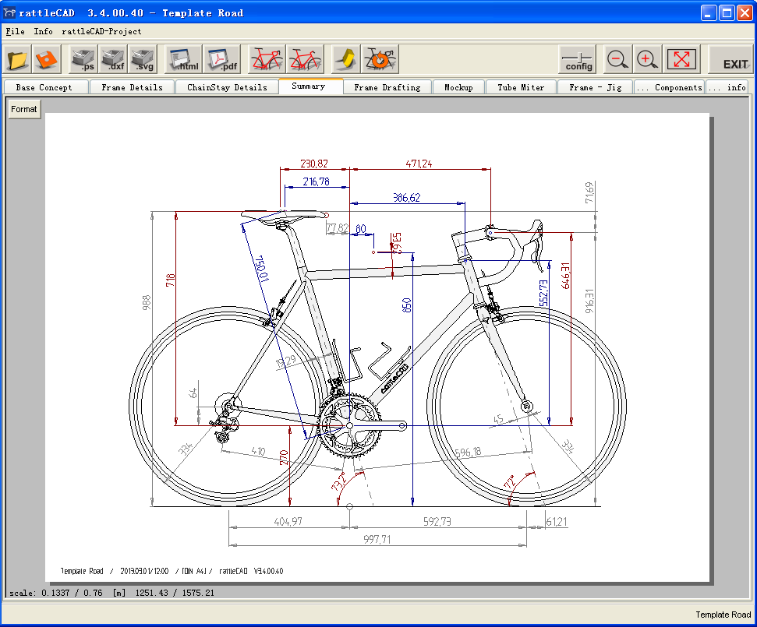Export drawing as .svg file
This screenshot has height=627, width=757.
point(142,59)
